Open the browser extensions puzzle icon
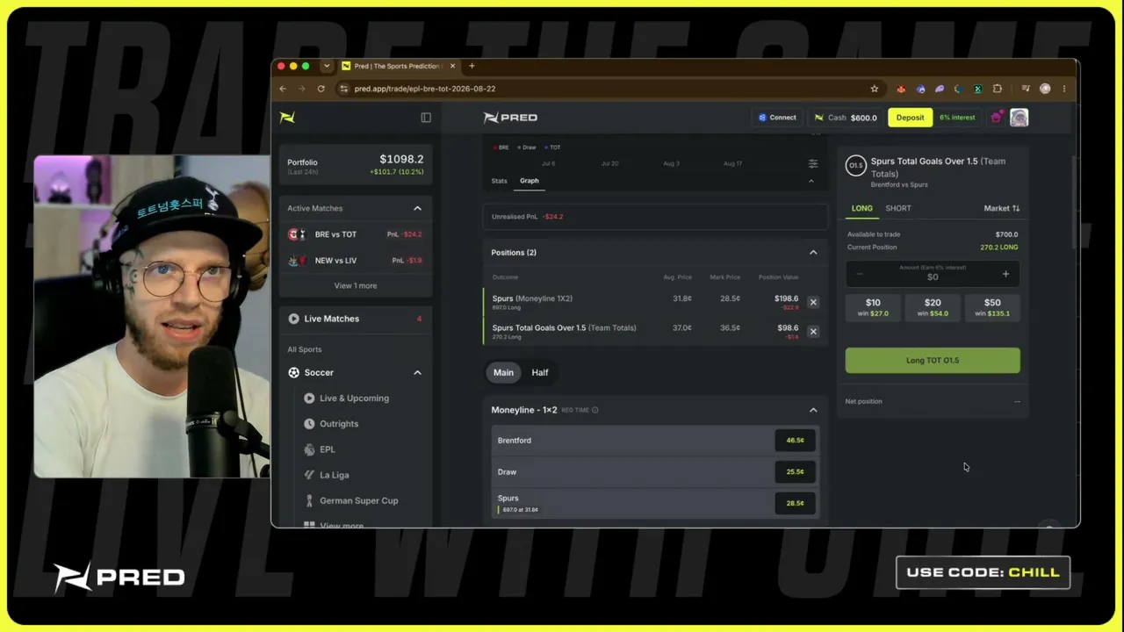Screen dimensions: 1124x632 tap(998, 89)
